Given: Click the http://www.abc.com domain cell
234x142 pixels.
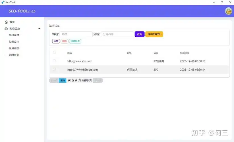Looking at the screenshot, I should point(80,61).
